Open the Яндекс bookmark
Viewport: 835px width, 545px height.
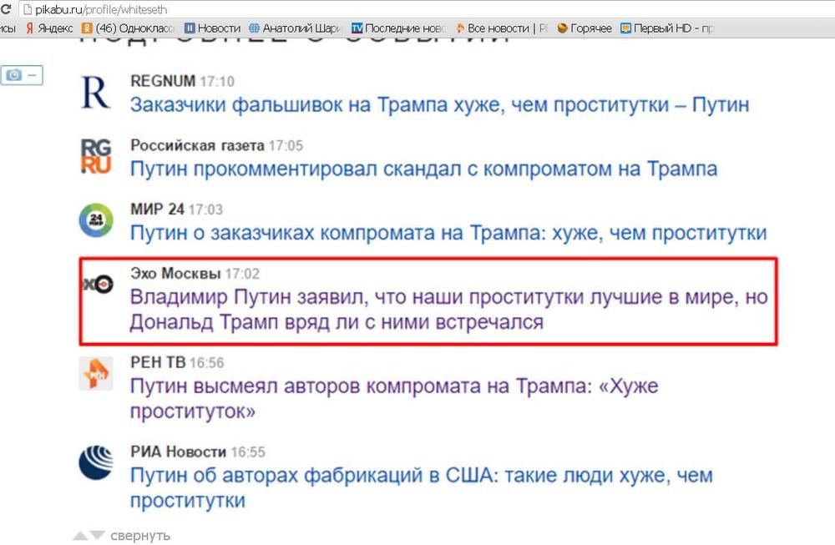49,28
